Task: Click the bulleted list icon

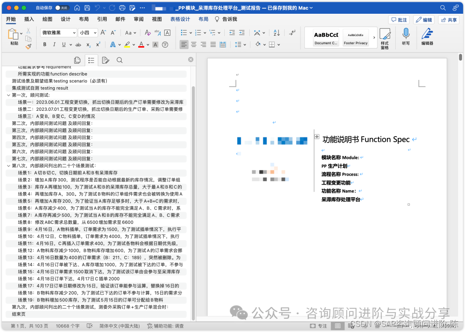Action: (184, 33)
